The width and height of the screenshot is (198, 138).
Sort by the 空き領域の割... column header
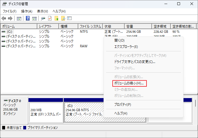183,26
